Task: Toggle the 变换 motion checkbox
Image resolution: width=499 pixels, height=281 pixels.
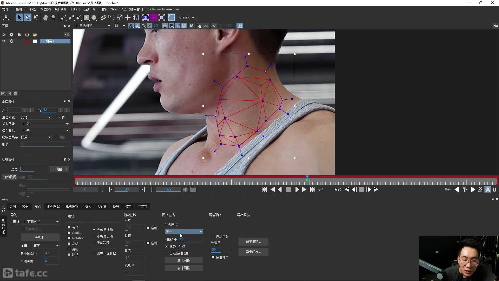Action: click(x=69, y=227)
